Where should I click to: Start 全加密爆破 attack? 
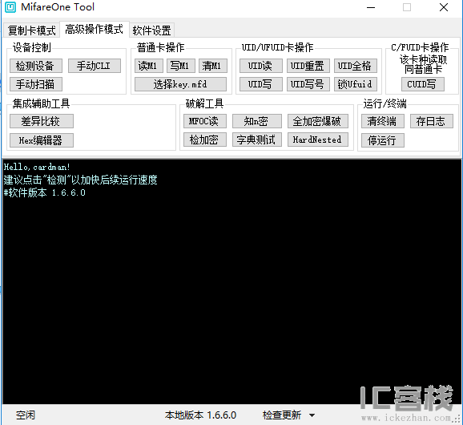pyautogui.click(x=318, y=121)
